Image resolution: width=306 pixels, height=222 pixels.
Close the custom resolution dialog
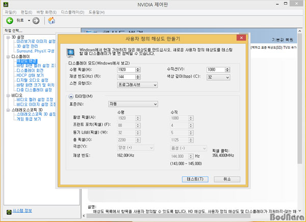(241, 38)
